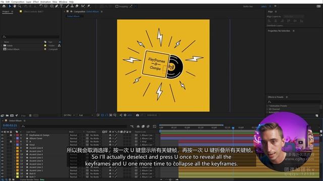
Task: Hide the Album Cover layer eye
Action: (x=2, y=139)
